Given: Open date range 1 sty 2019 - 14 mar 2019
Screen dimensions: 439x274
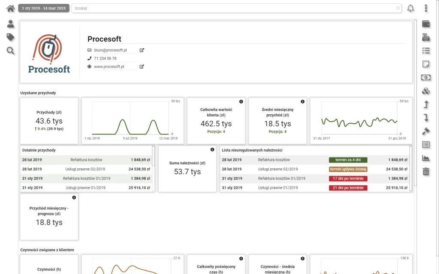Looking at the screenshot, I should click(x=44, y=8).
